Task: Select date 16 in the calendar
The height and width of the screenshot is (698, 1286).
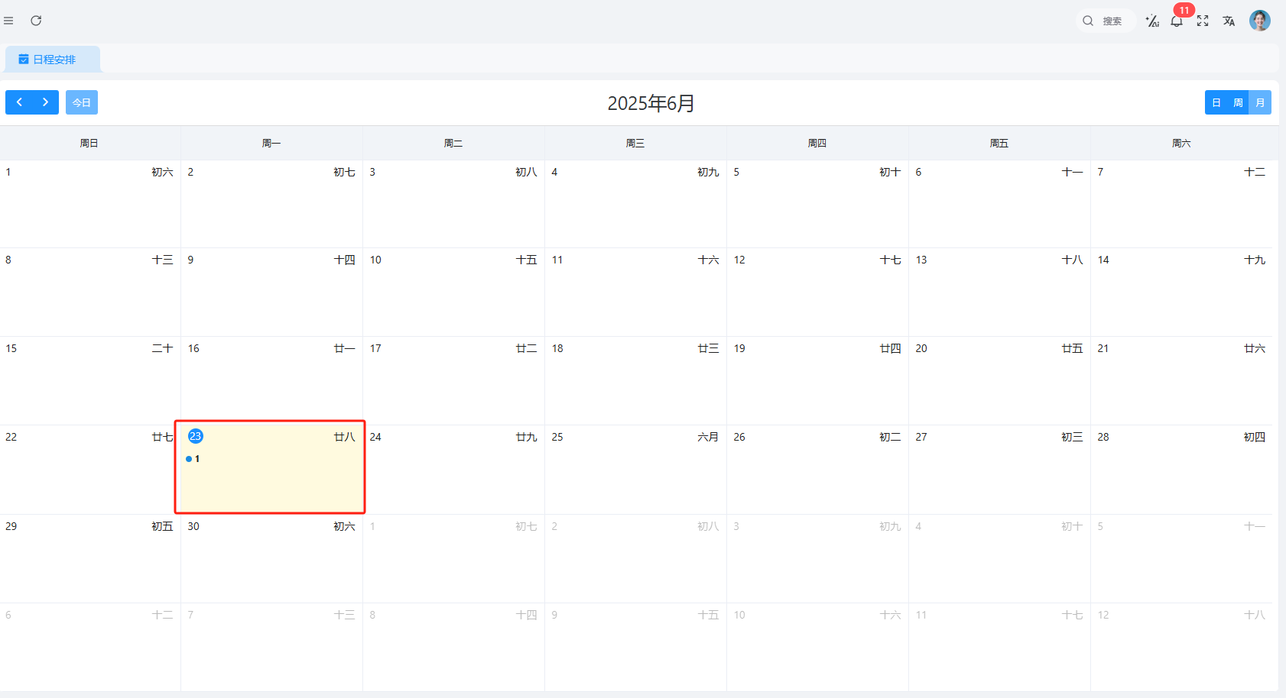Action: pyautogui.click(x=193, y=348)
